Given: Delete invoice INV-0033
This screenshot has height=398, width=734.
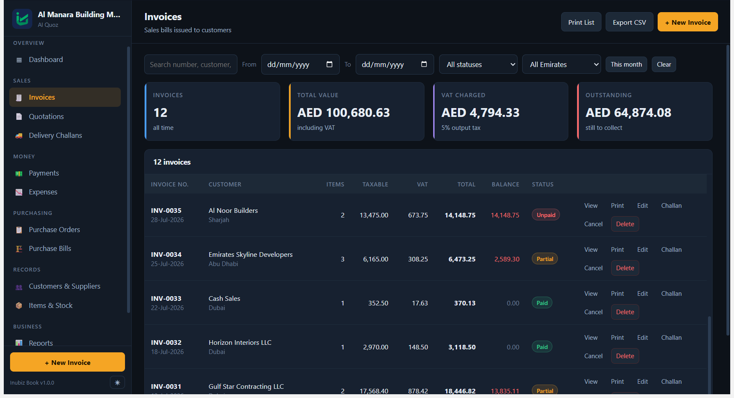Looking at the screenshot, I should click(x=625, y=312).
